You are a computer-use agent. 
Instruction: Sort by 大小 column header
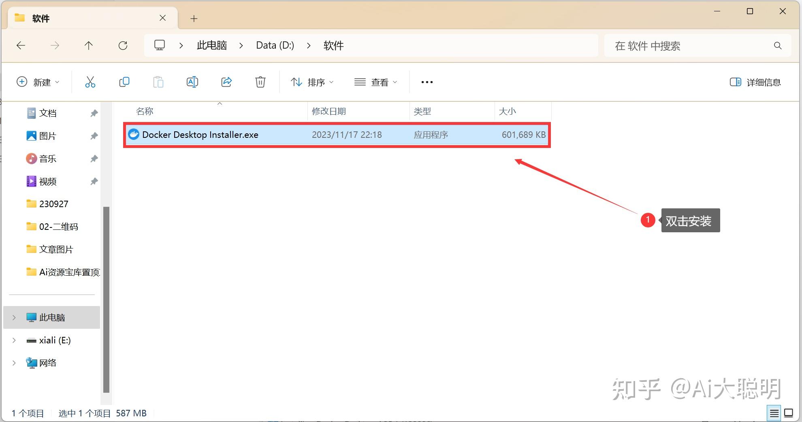[x=507, y=111]
